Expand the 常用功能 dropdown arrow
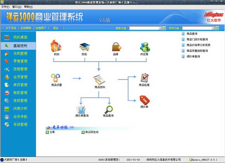The image size is (225, 163). click(x=213, y=28)
